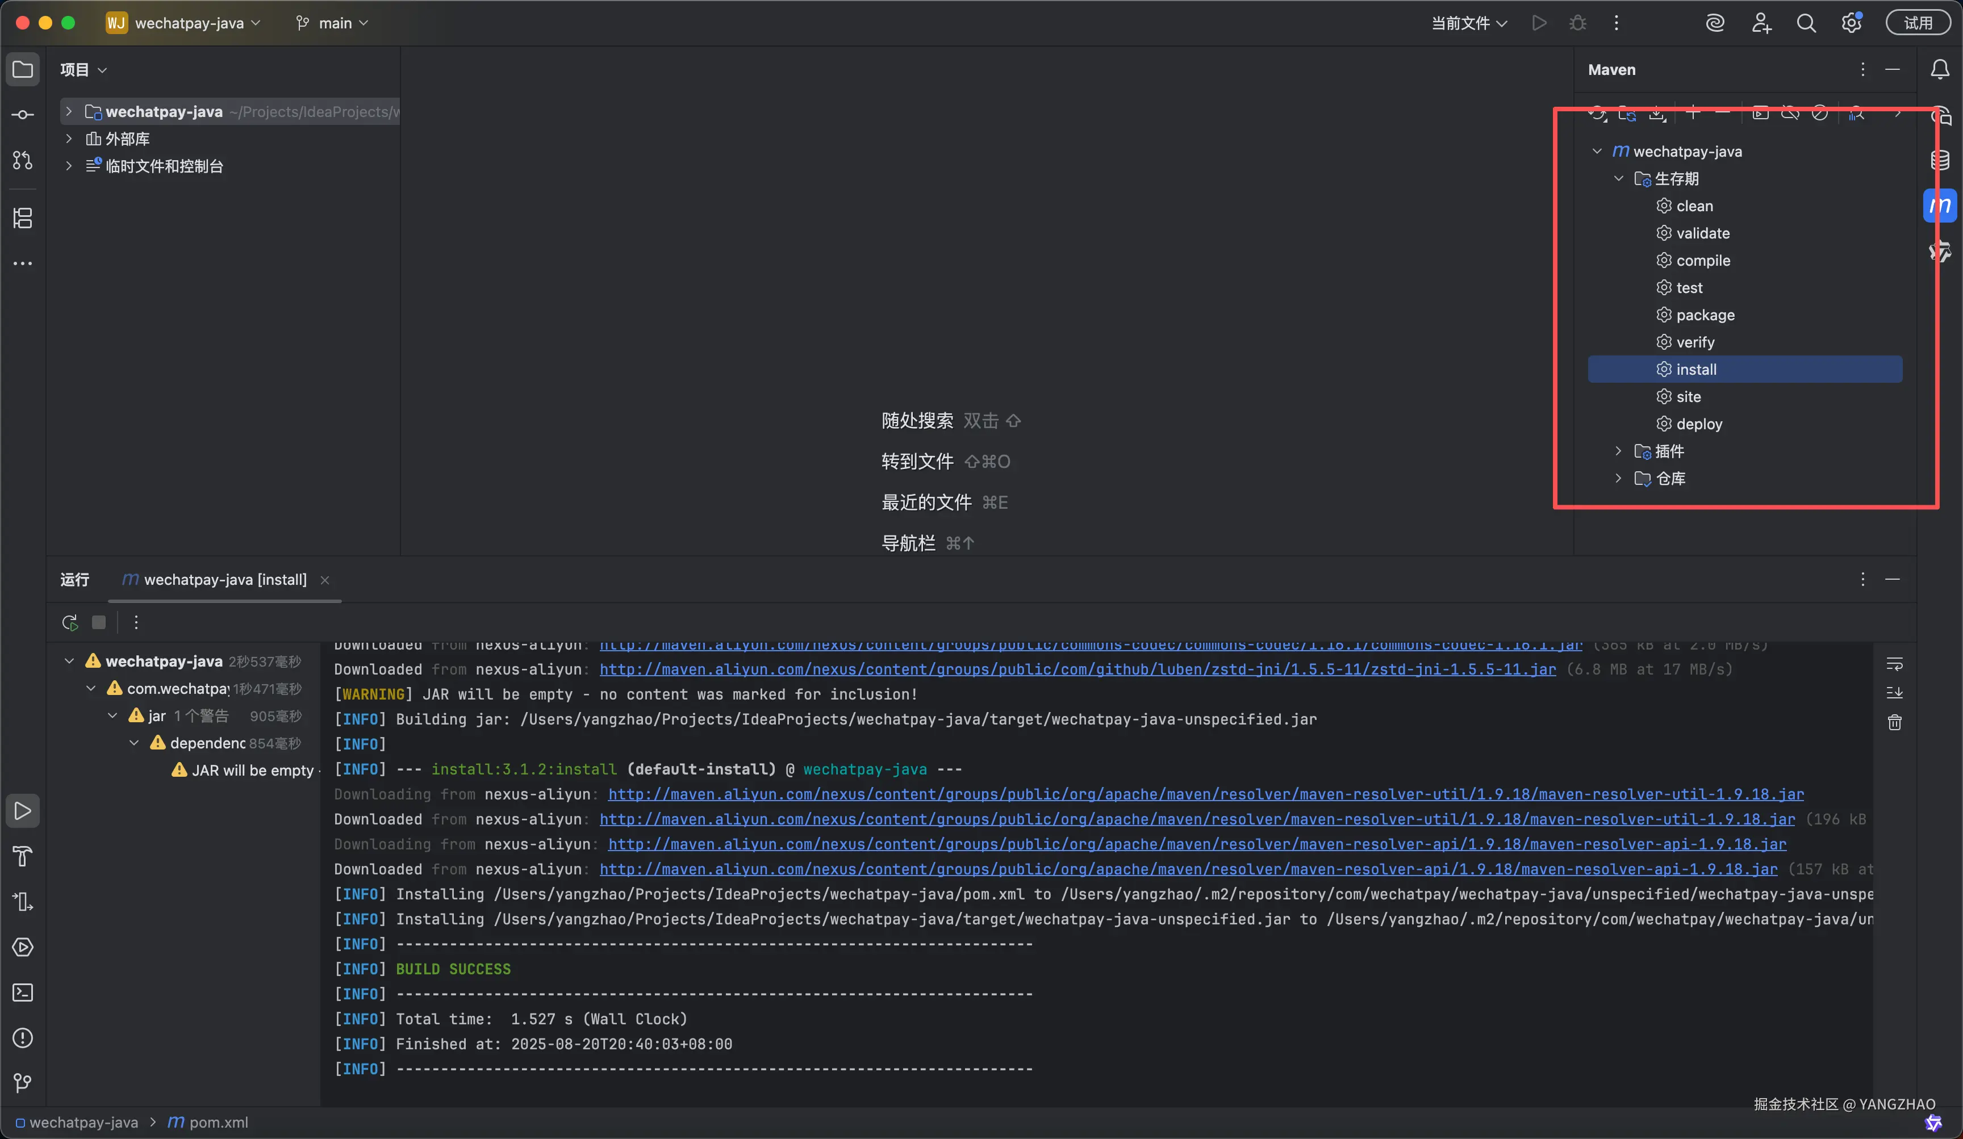
Task: Collapse the jar warning node in run tree
Action: (x=112, y=715)
